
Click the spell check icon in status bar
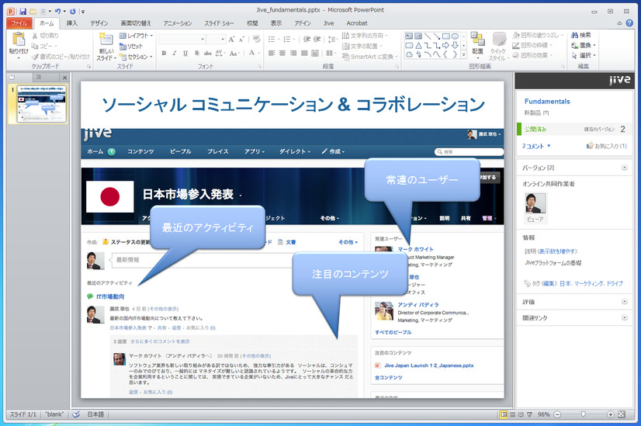pyautogui.click(x=76, y=414)
